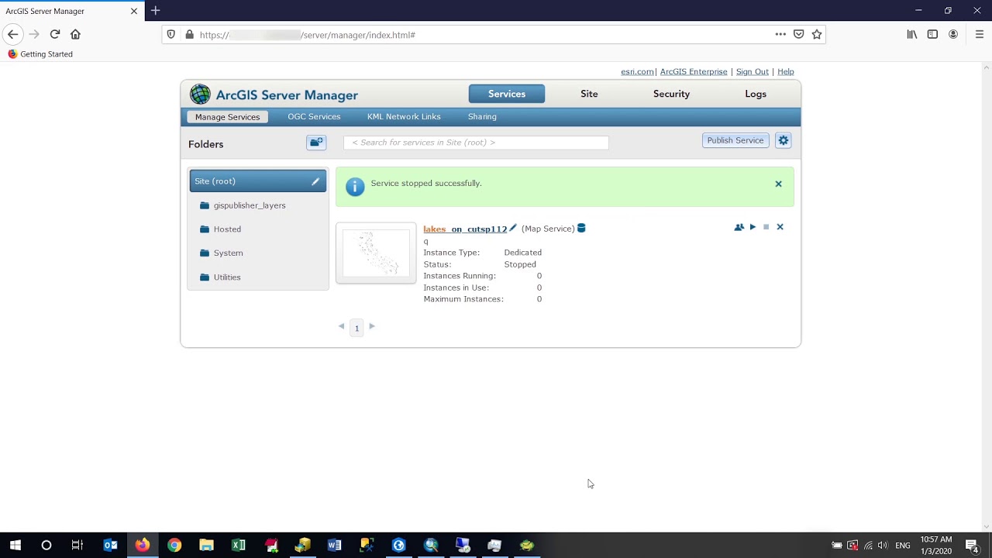Open Chrome from the taskbar
This screenshot has height=558, width=992.
click(174, 546)
